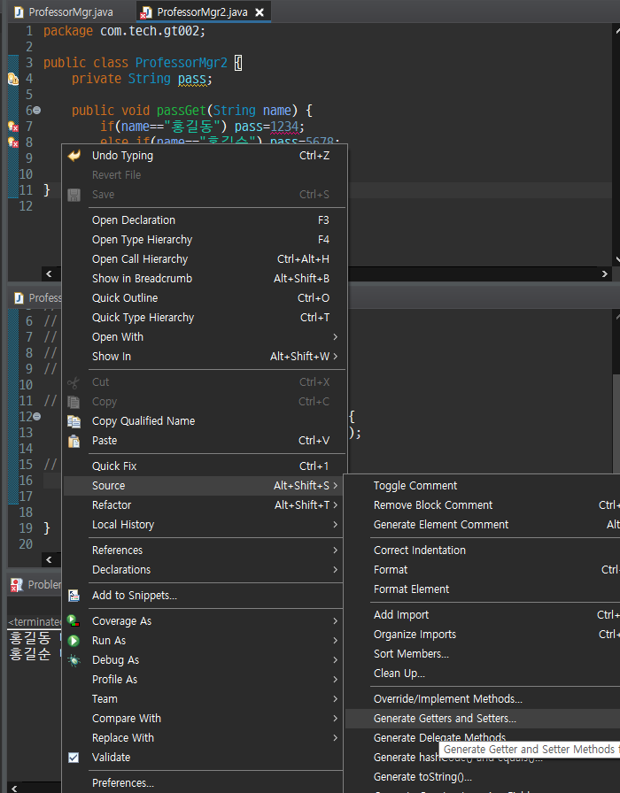Viewport: 620px width, 793px height.
Task: Toggle the Validate checkbox
Action: (74, 758)
